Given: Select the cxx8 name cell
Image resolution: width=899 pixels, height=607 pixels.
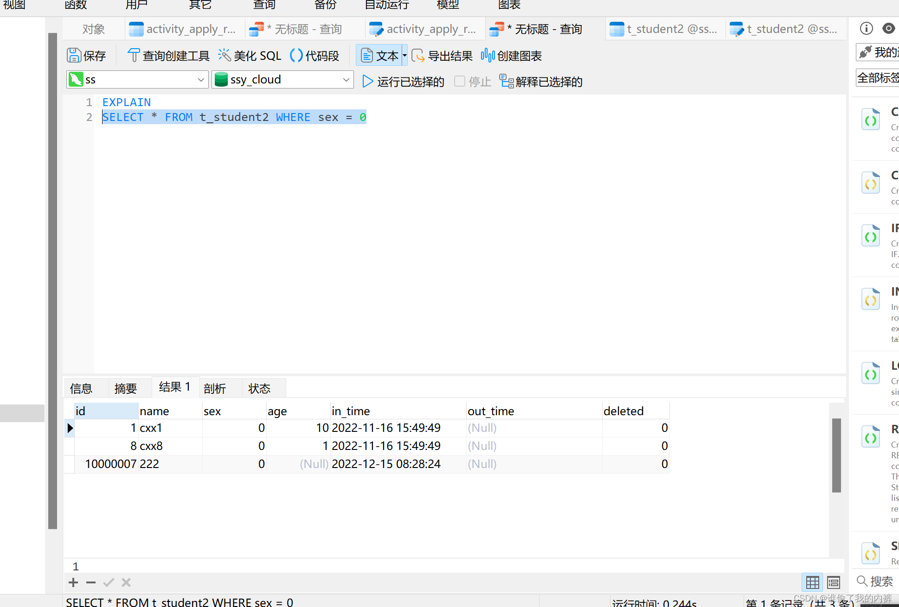Looking at the screenshot, I should pos(170,446).
